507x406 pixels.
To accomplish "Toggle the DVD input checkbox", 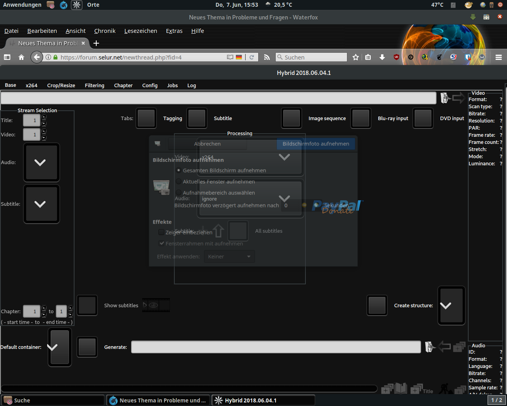I will pos(423,118).
